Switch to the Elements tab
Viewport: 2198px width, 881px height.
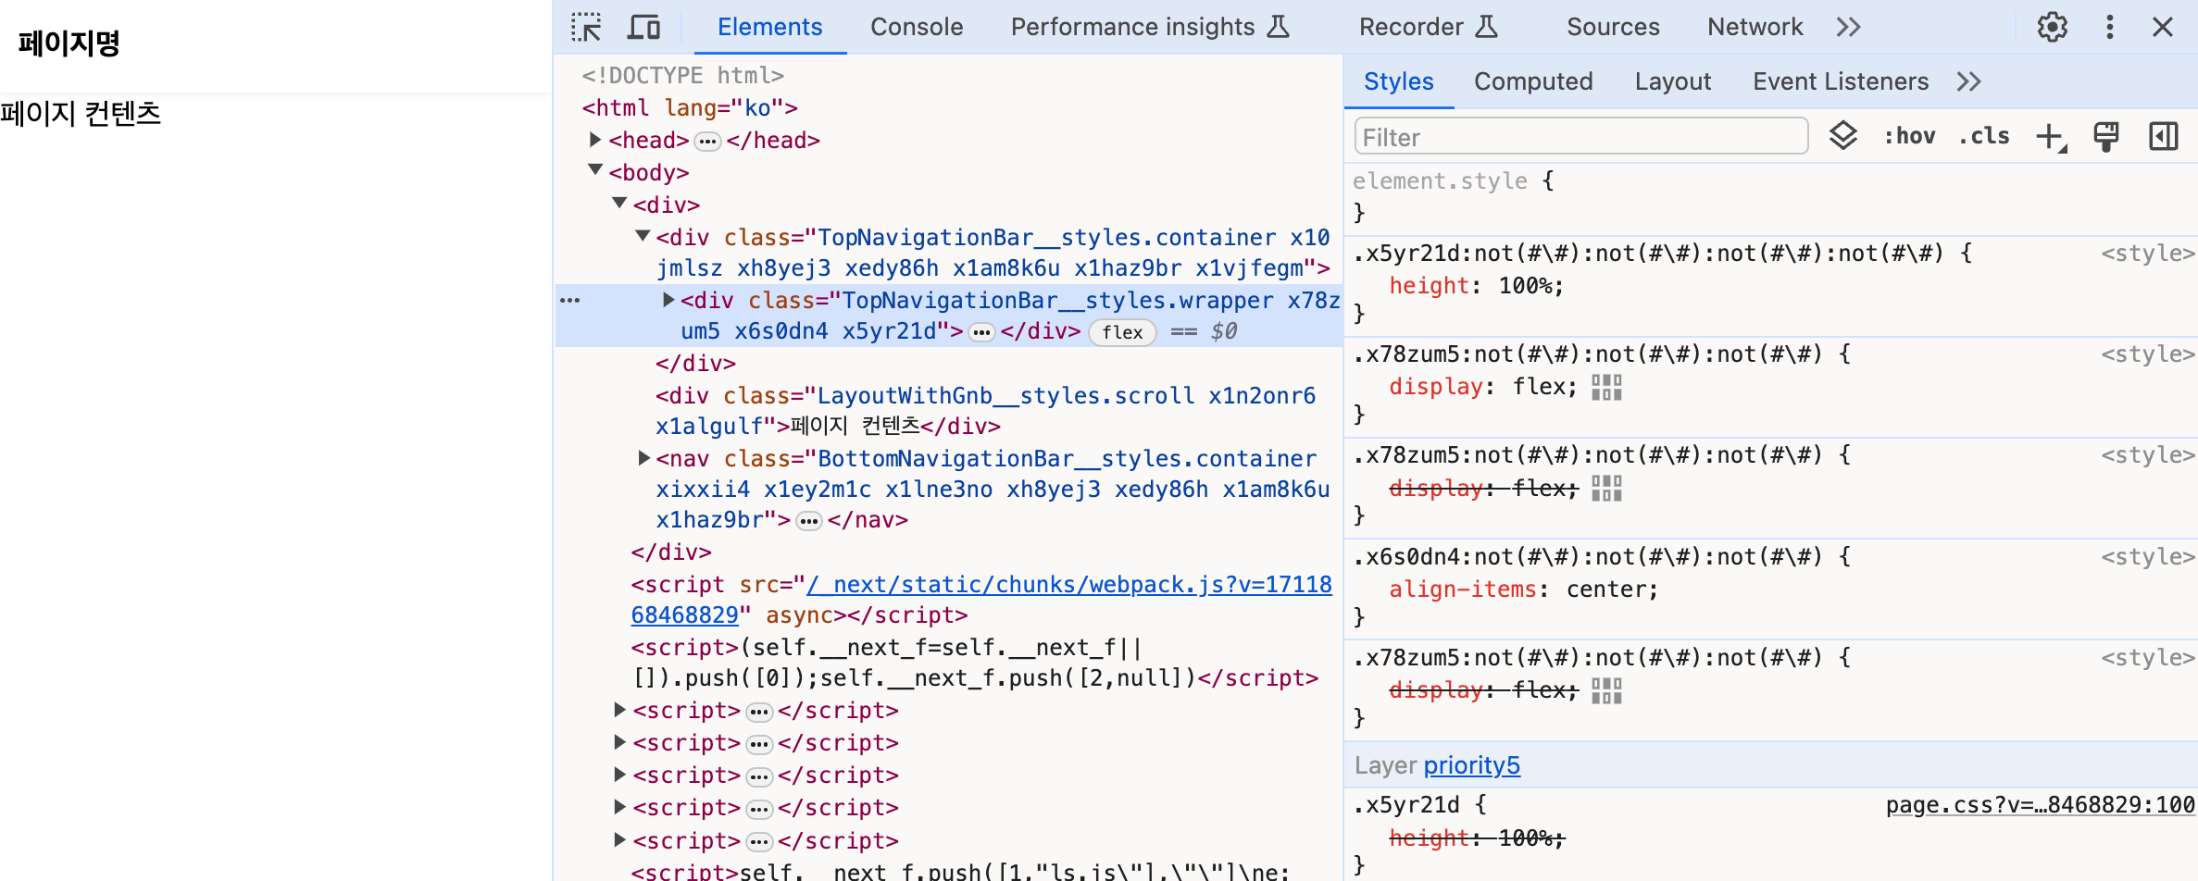click(x=769, y=27)
